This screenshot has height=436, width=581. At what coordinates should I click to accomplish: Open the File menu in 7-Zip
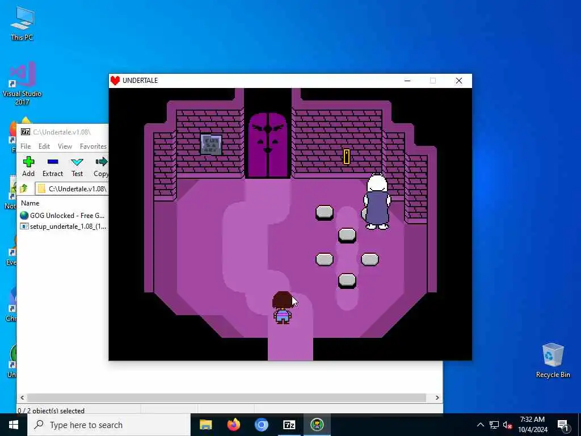coord(26,146)
